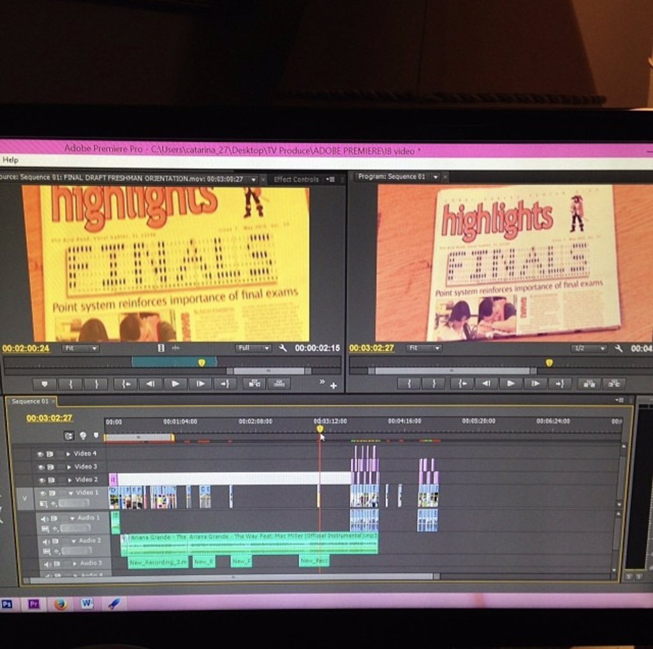Open the Effect Controls panel menu icon
The image size is (653, 649).
[330, 179]
